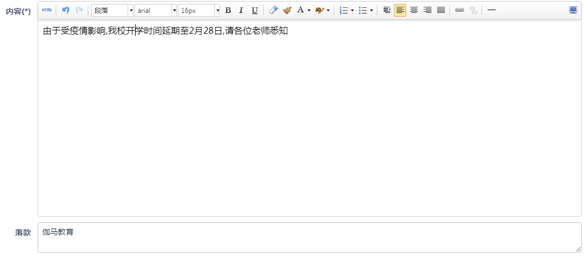
Task: Insert a horizontal rule line
Action: [x=492, y=11]
